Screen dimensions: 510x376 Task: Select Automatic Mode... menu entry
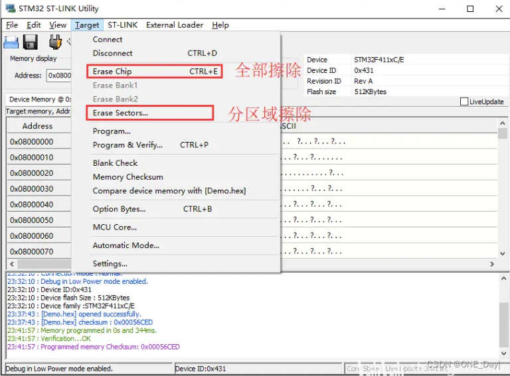point(175,245)
